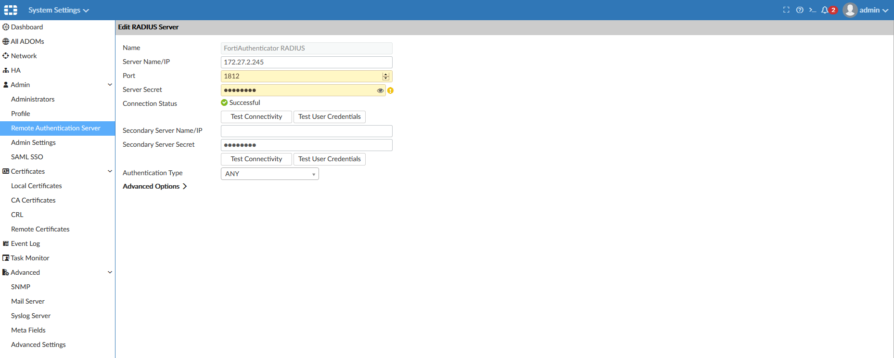Open the admin account dropdown

click(874, 10)
